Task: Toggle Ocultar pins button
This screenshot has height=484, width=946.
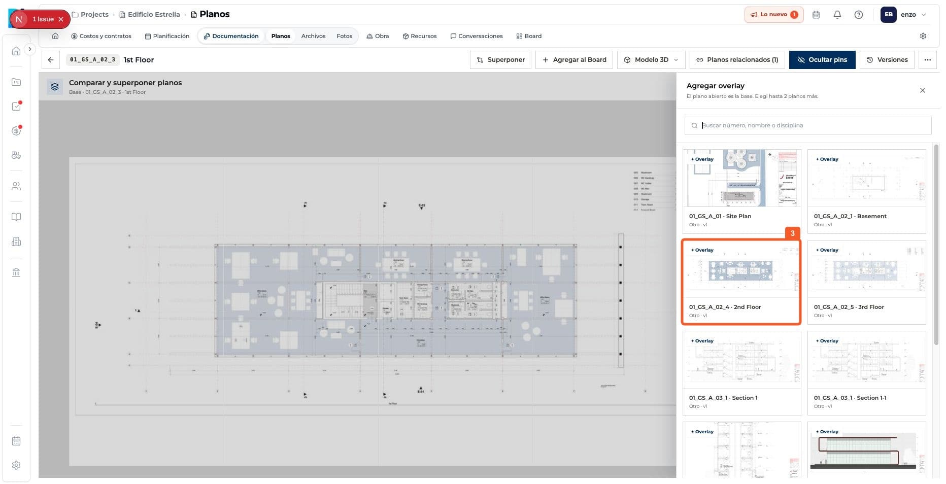Action: [x=822, y=60]
